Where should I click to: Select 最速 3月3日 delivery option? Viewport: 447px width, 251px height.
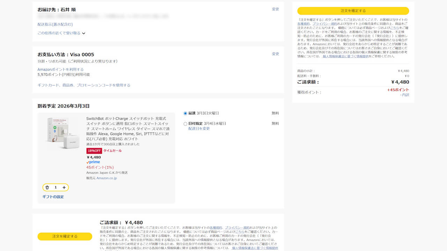pos(185,113)
